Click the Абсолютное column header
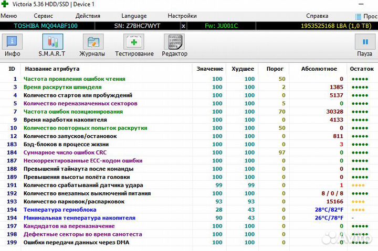 tap(319, 69)
